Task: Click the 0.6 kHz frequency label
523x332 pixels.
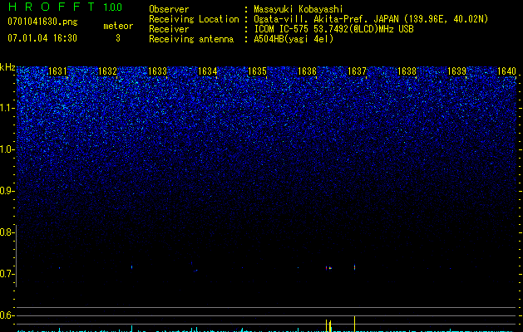Action: tap(6, 315)
